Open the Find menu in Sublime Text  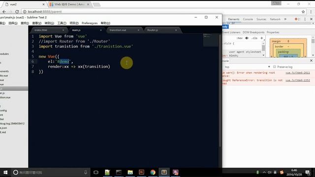25,23
